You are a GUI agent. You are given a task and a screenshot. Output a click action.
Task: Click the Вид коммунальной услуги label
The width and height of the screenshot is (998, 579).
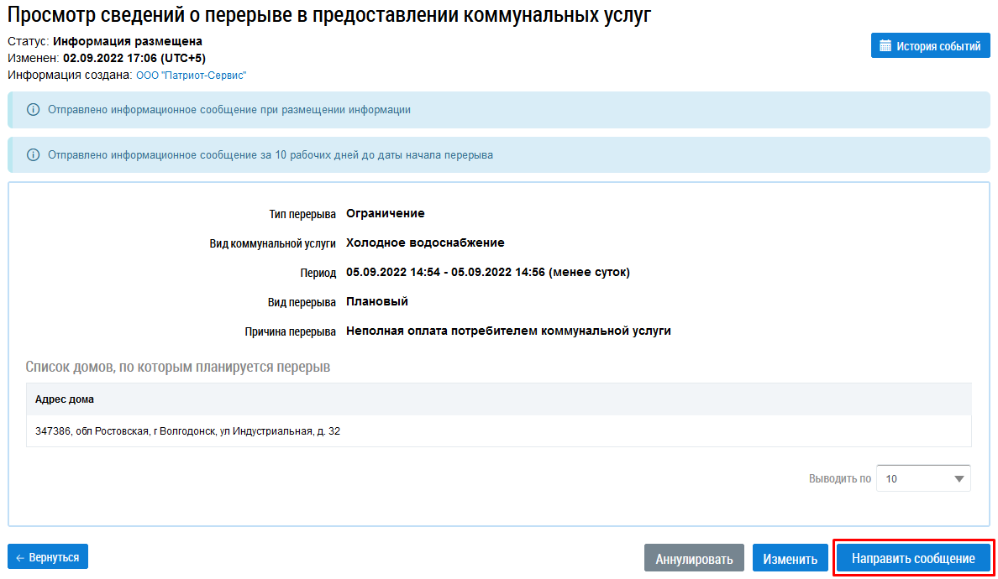click(272, 243)
